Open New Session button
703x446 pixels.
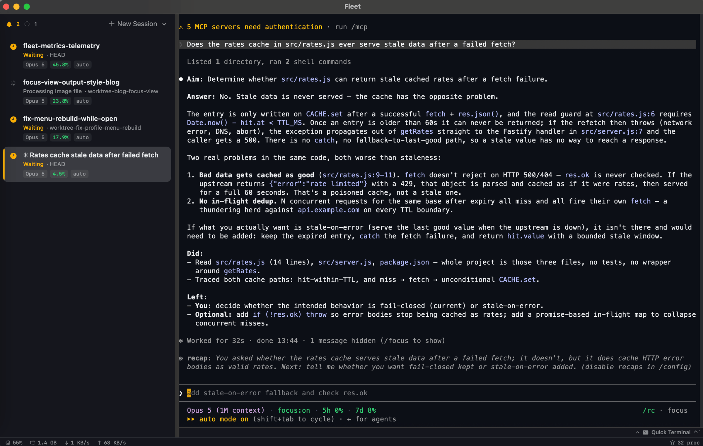pos(133,24)
